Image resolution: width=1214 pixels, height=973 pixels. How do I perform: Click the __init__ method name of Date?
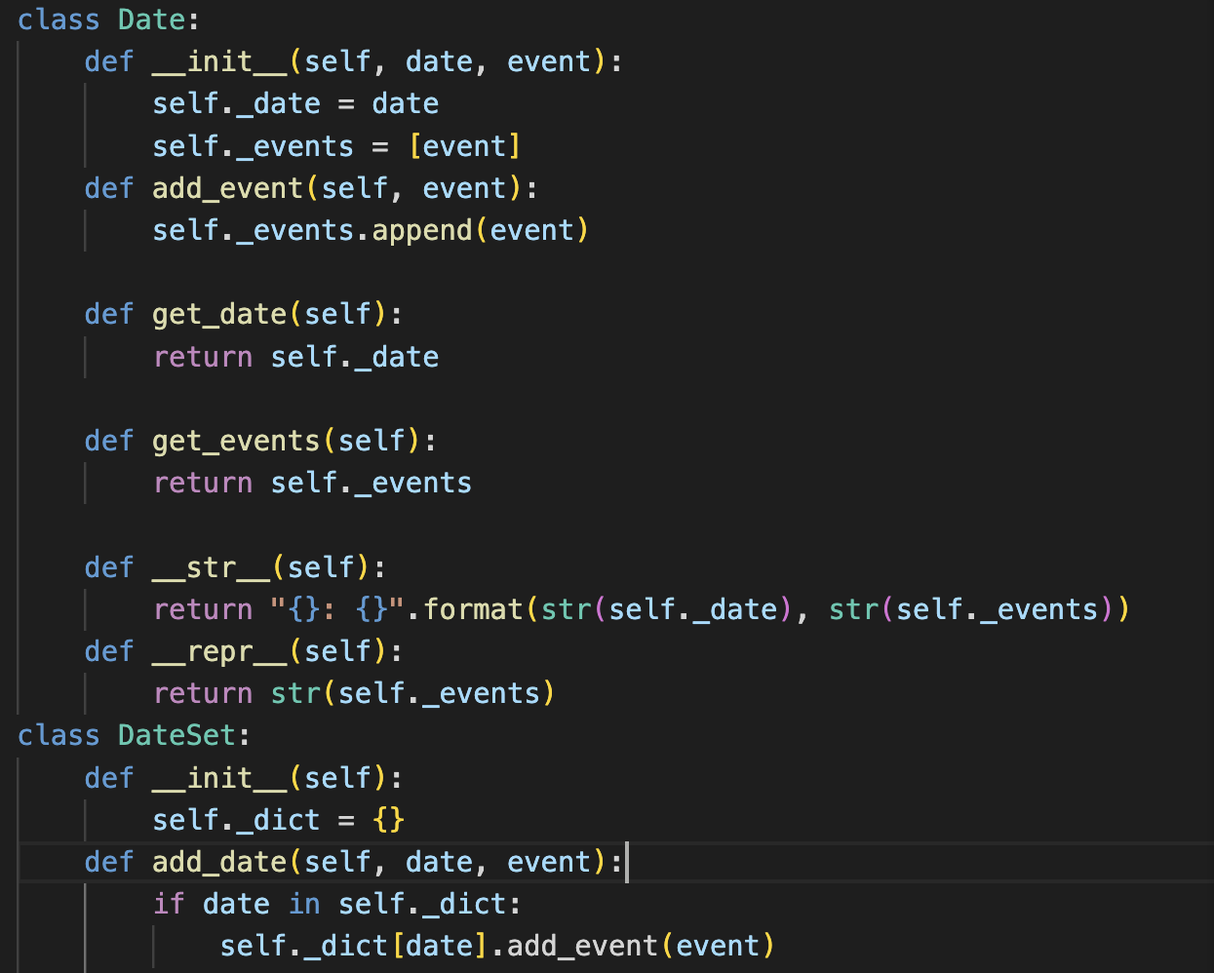(219, 60)
